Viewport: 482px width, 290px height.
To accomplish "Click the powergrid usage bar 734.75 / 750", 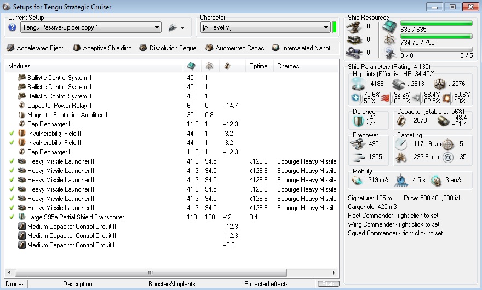I will 436,36.
